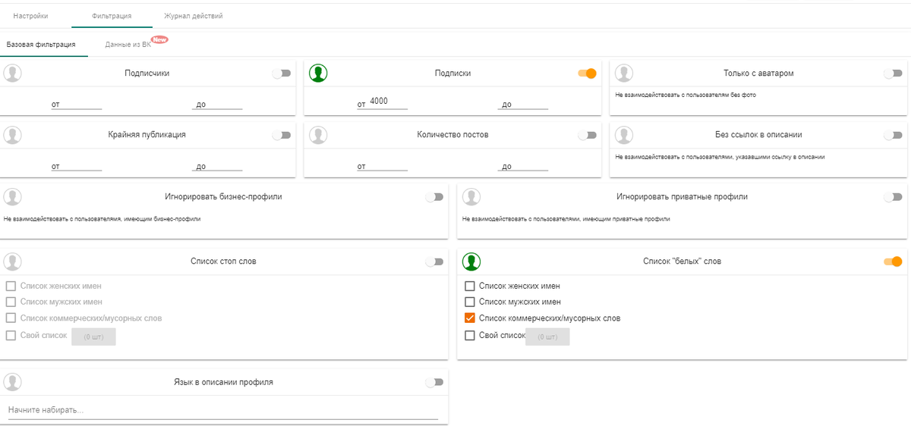Check Список женских имен in white words list

click(470, 287)
